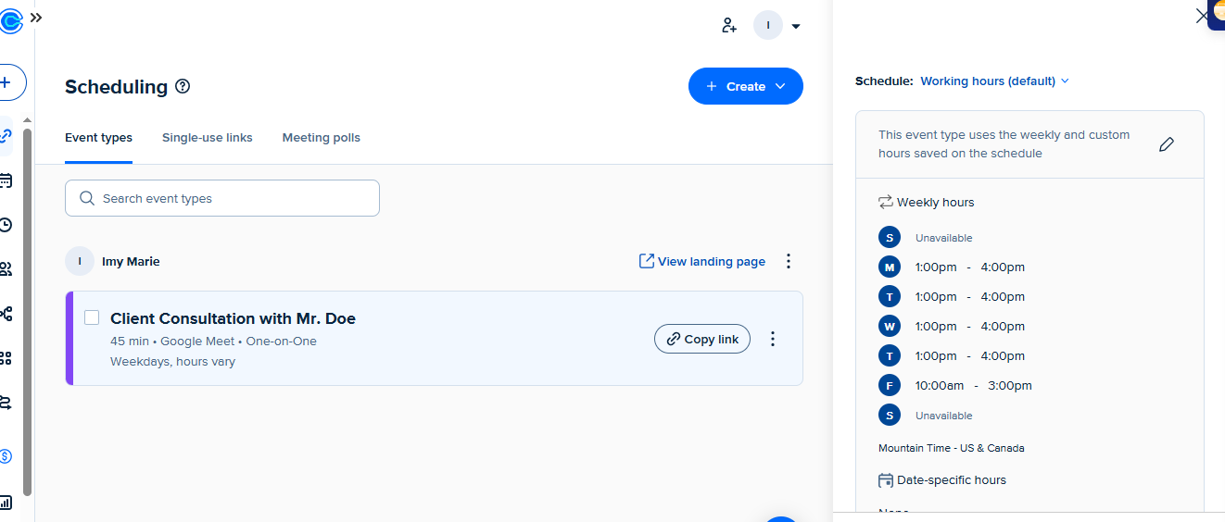Open the account avatar dropdown menu
Viewport: 1225px width, 522px height.
click(x=777, y=26)
